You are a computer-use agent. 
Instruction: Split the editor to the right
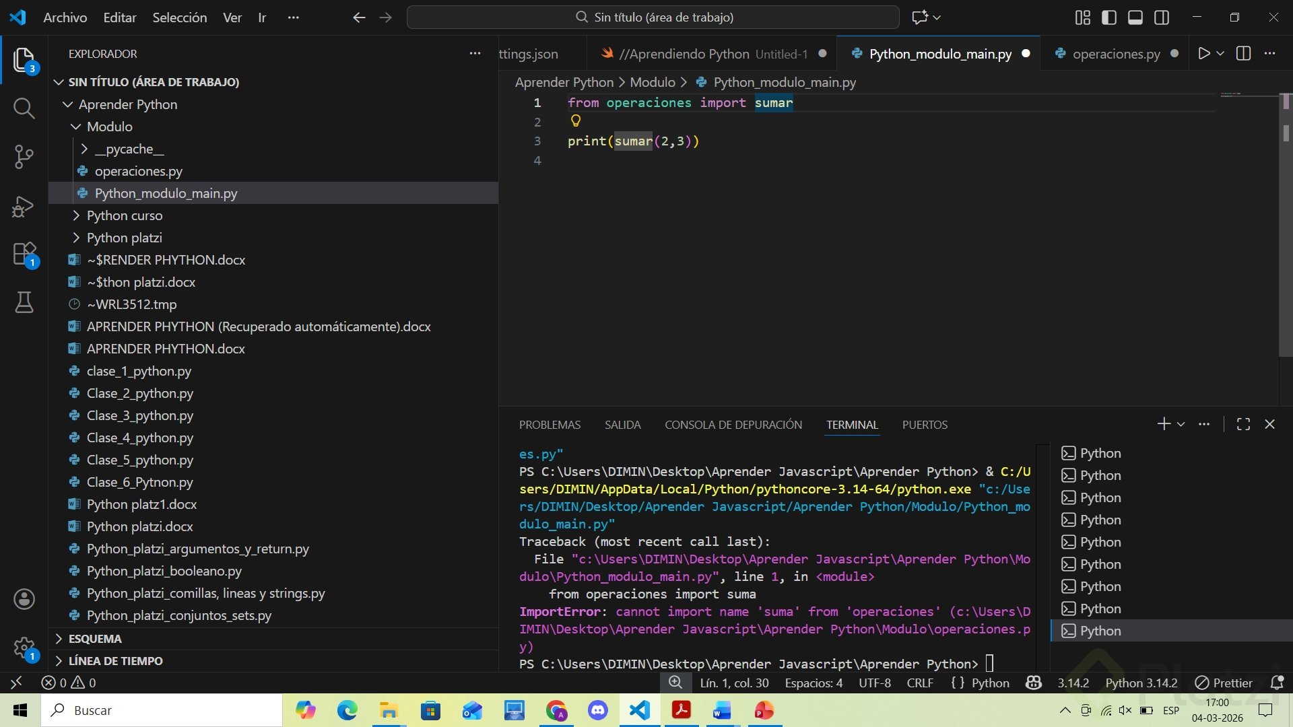pyautogui.click(x=1243, y=54)
